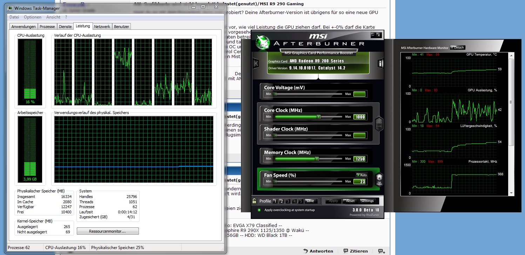Select Afterburner profile slot 5
Image resolution: width=525 pixels, height=255 pixels.
click(300, 201)
